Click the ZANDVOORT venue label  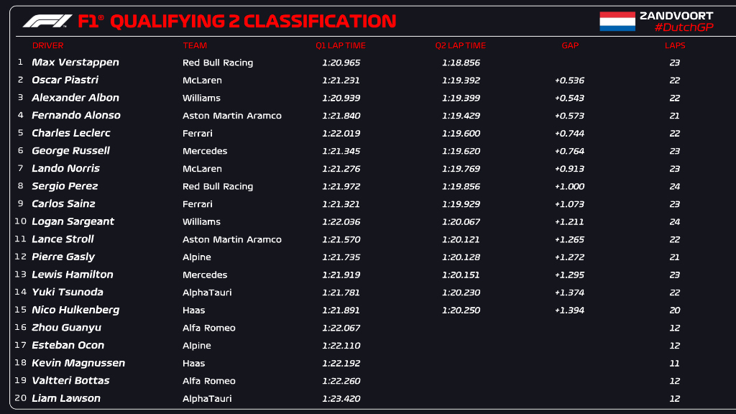(676, 15)
